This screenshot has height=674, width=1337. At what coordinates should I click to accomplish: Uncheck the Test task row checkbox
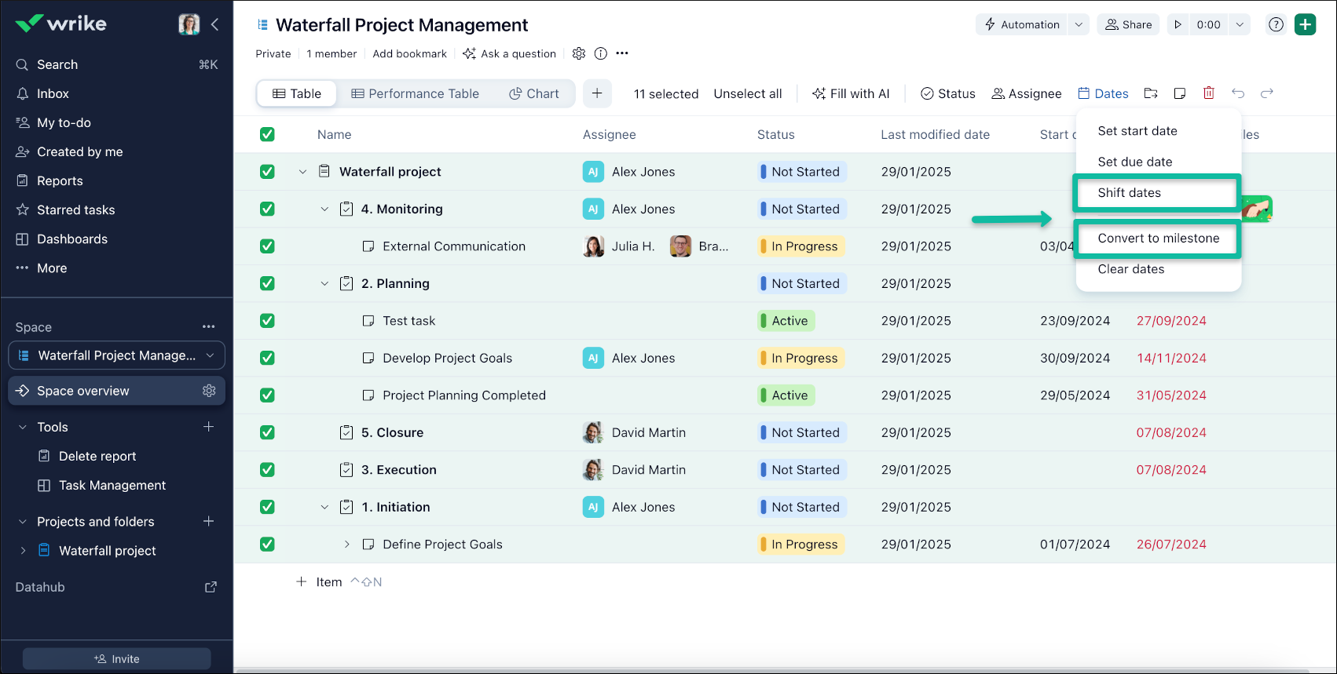pos(267,321)
